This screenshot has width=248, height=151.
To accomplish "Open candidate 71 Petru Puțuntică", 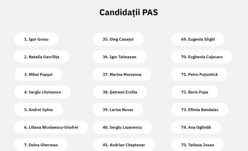I will click(x=199, y=74).
